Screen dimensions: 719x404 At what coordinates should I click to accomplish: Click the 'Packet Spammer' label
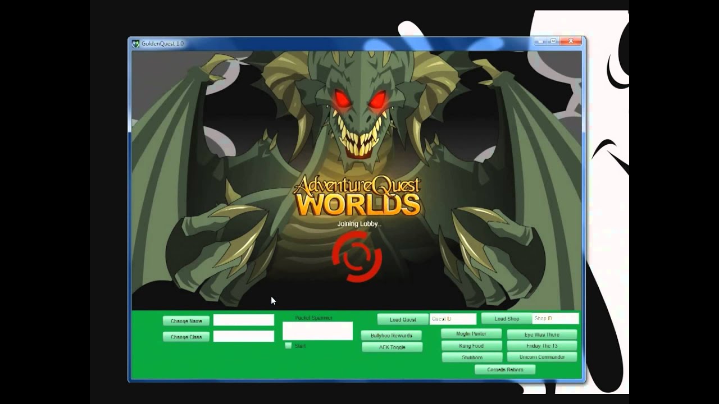[314, 318]
